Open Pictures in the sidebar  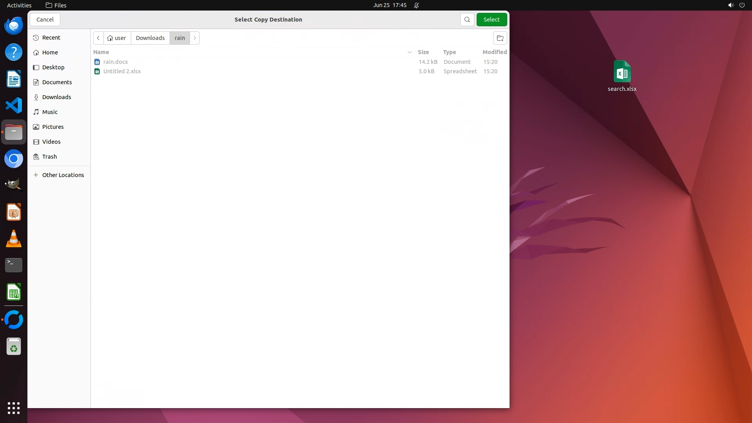tap(52, 127)
